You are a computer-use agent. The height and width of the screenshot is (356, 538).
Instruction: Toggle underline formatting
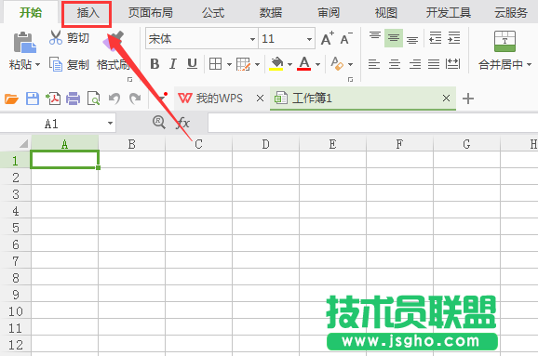tap(192, 64)
